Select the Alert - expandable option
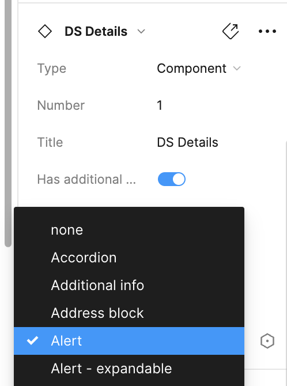Viewport: 287px width, 386px height. click(x=129, y=369)
